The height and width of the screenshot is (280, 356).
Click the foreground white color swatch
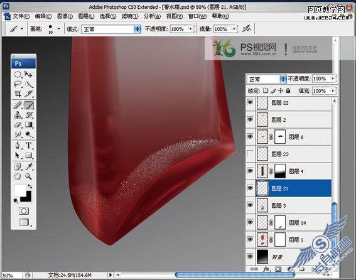click(x=20, y=190)
